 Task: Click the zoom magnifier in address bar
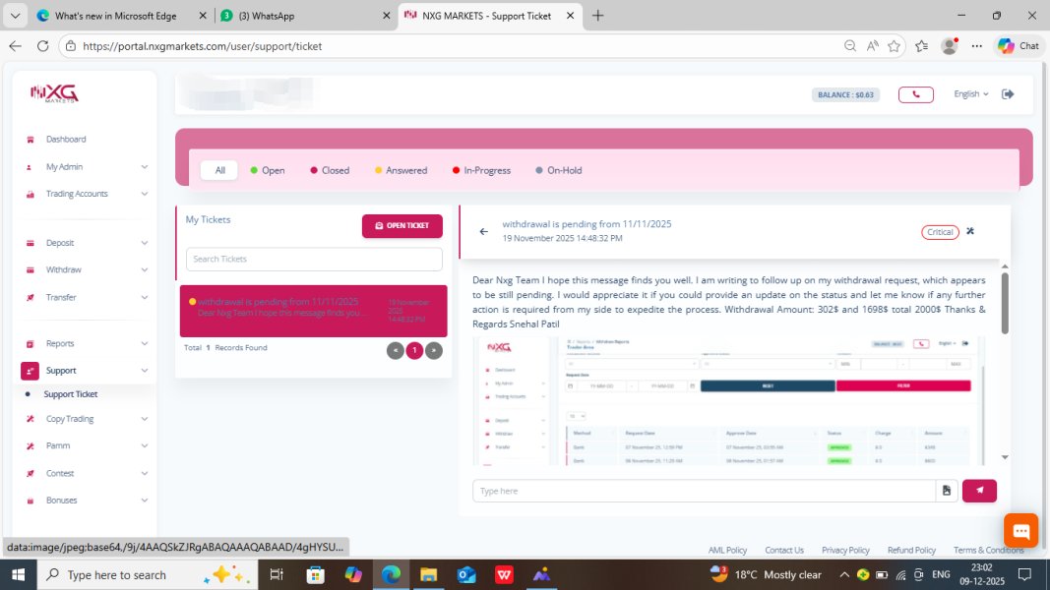850,46
